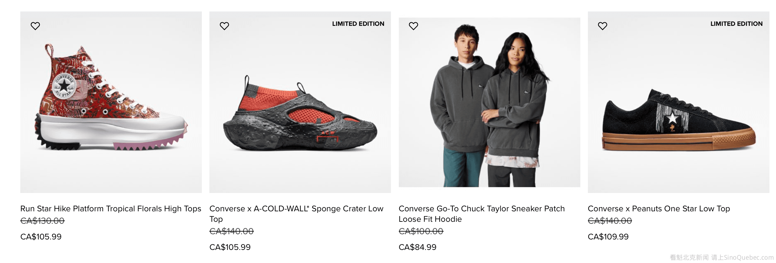Open Run Star Hike Platform Tropical Florals link
The width and height of the screenshot is (776, 263).
point(111,209)
